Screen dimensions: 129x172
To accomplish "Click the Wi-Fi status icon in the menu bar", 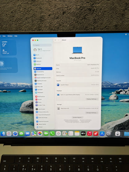I will (126, 34).
